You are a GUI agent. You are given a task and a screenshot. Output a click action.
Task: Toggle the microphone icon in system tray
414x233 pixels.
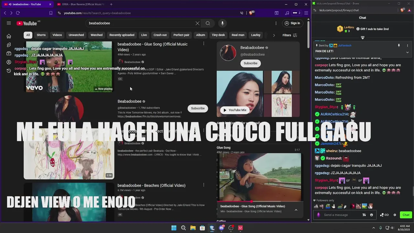coord(380,228)
